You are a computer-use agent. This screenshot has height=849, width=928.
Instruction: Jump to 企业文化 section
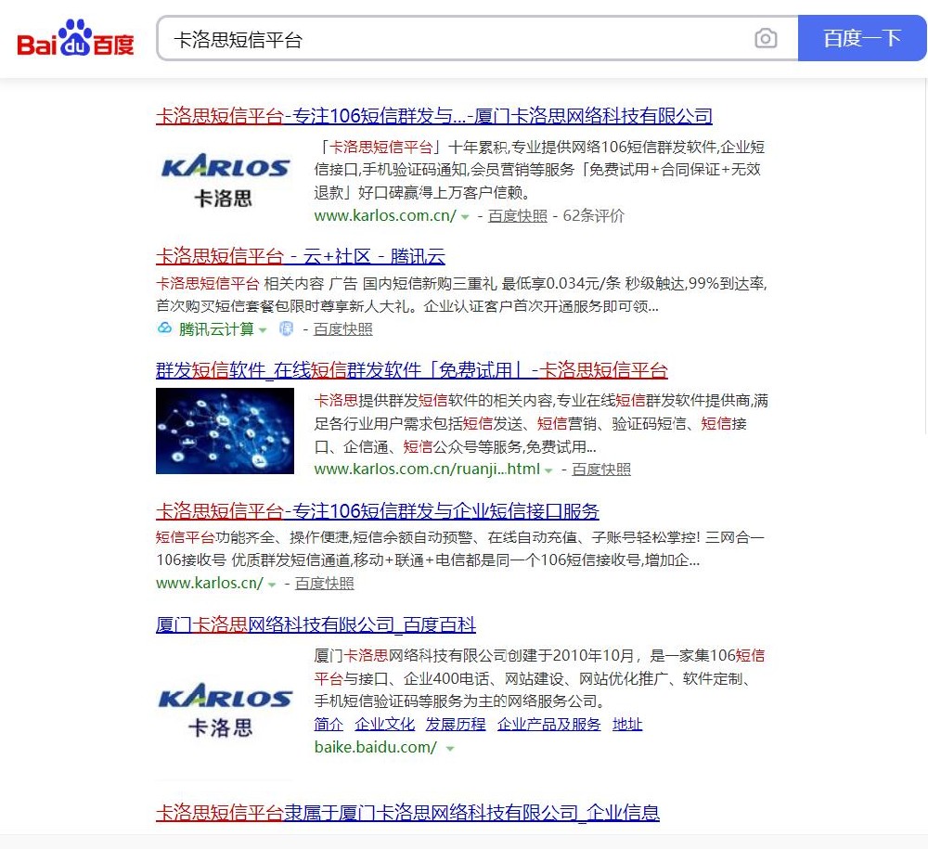[385, 724]
